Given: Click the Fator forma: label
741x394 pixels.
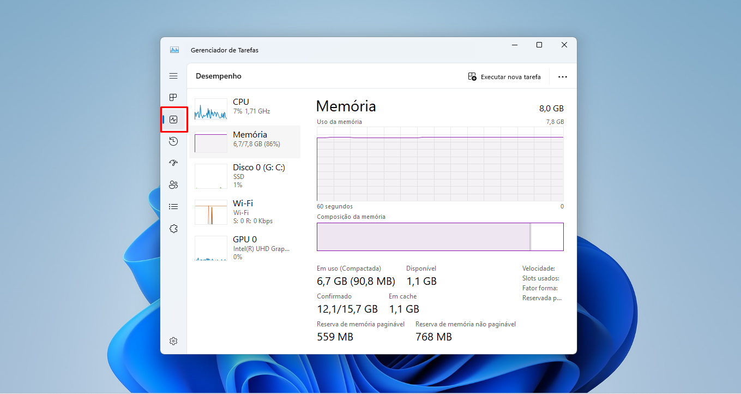Looking at the screenshot, I should click(x=540, y=288).
